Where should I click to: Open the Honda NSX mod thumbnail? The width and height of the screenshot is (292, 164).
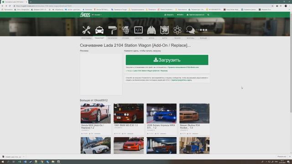pos(95,113)
